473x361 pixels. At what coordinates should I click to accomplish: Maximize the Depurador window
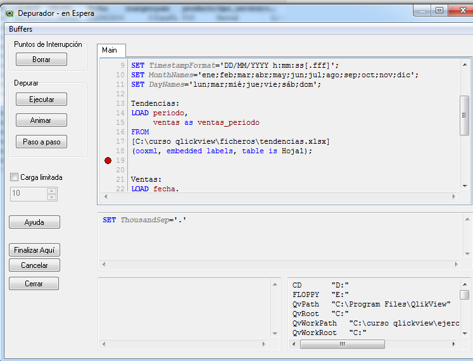coord(439,9)
